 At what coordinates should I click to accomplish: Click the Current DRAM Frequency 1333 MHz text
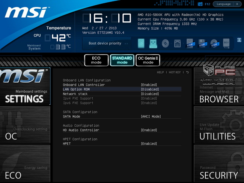click(x=167, y=24)
